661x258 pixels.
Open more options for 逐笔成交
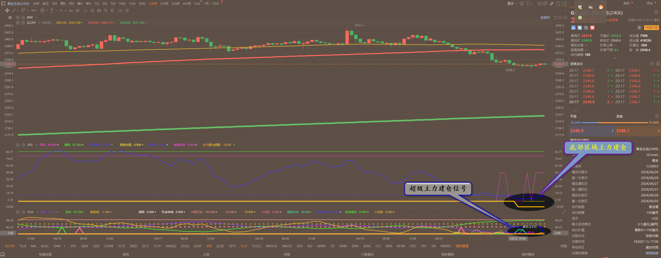click(652, 64)
